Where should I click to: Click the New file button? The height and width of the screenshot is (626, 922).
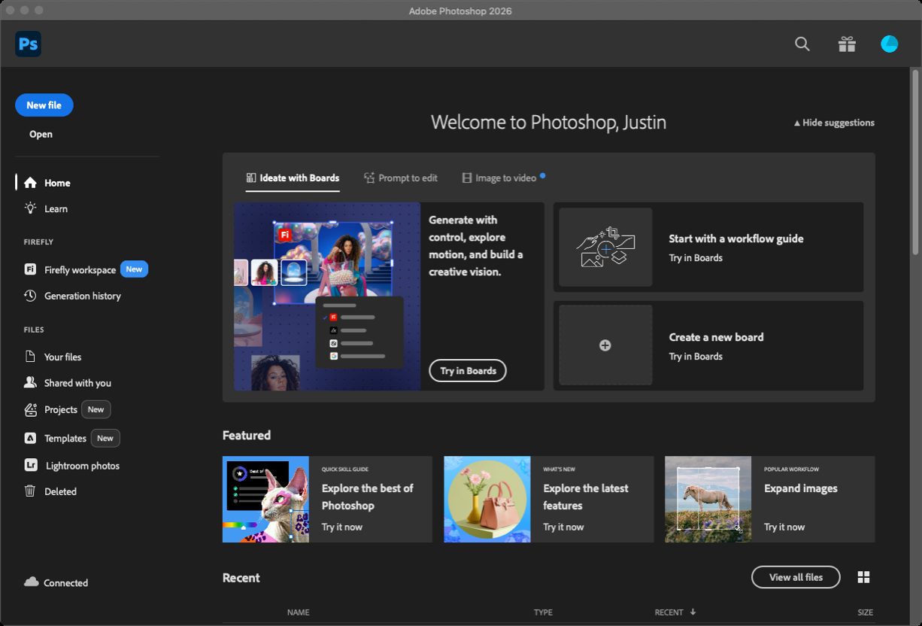[44, 105]
